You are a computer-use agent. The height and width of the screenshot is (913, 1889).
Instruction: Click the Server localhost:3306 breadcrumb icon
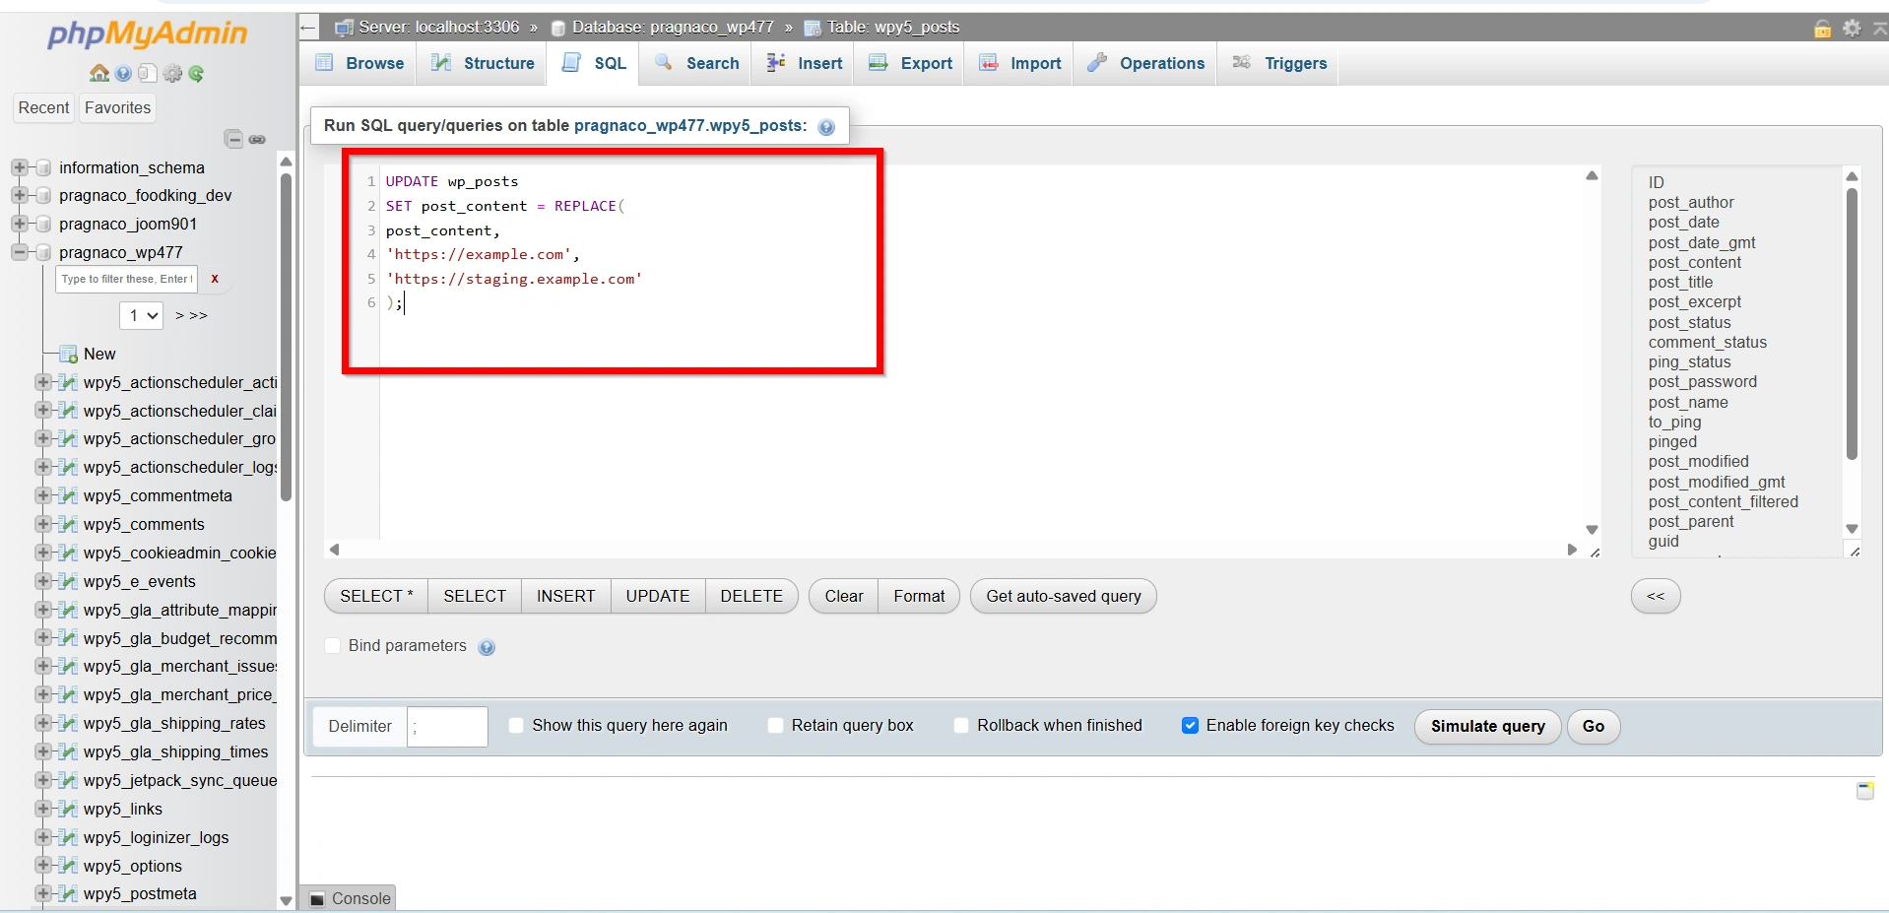pos(344,28)
